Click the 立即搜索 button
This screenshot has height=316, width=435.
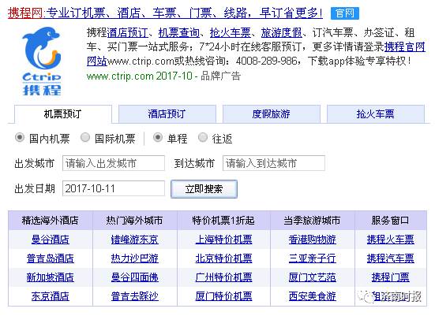(204, 189)
